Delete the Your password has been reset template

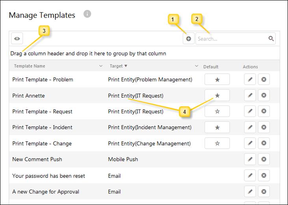tap(264, 175)
